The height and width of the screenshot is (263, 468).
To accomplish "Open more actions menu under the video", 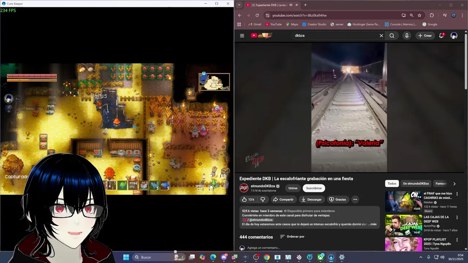I will [355, 199].
